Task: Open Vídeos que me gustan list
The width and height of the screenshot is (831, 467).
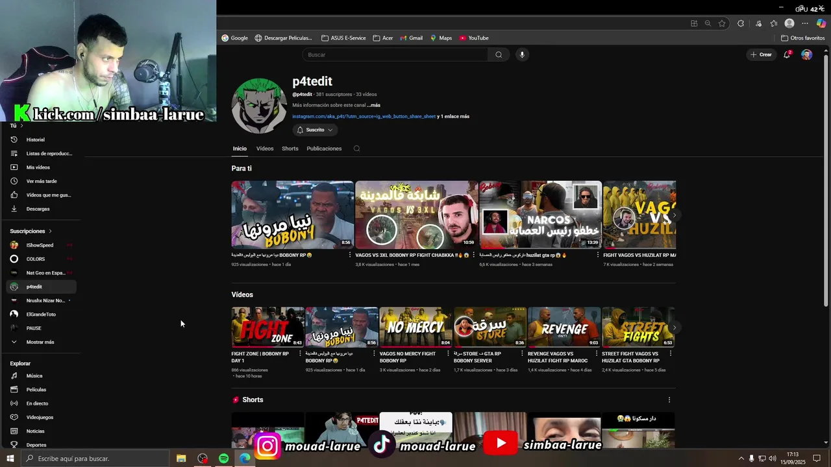Action: click(41, 195)
